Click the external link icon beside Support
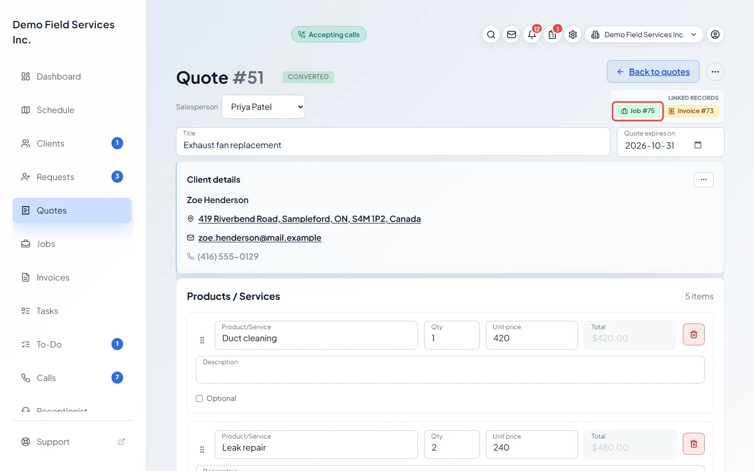 tap(121, 442)
